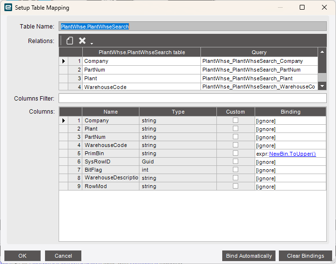Click into the Columns Filter field
Screen dimensions: 336x264
pyautogui.click(x=192, y=99)
